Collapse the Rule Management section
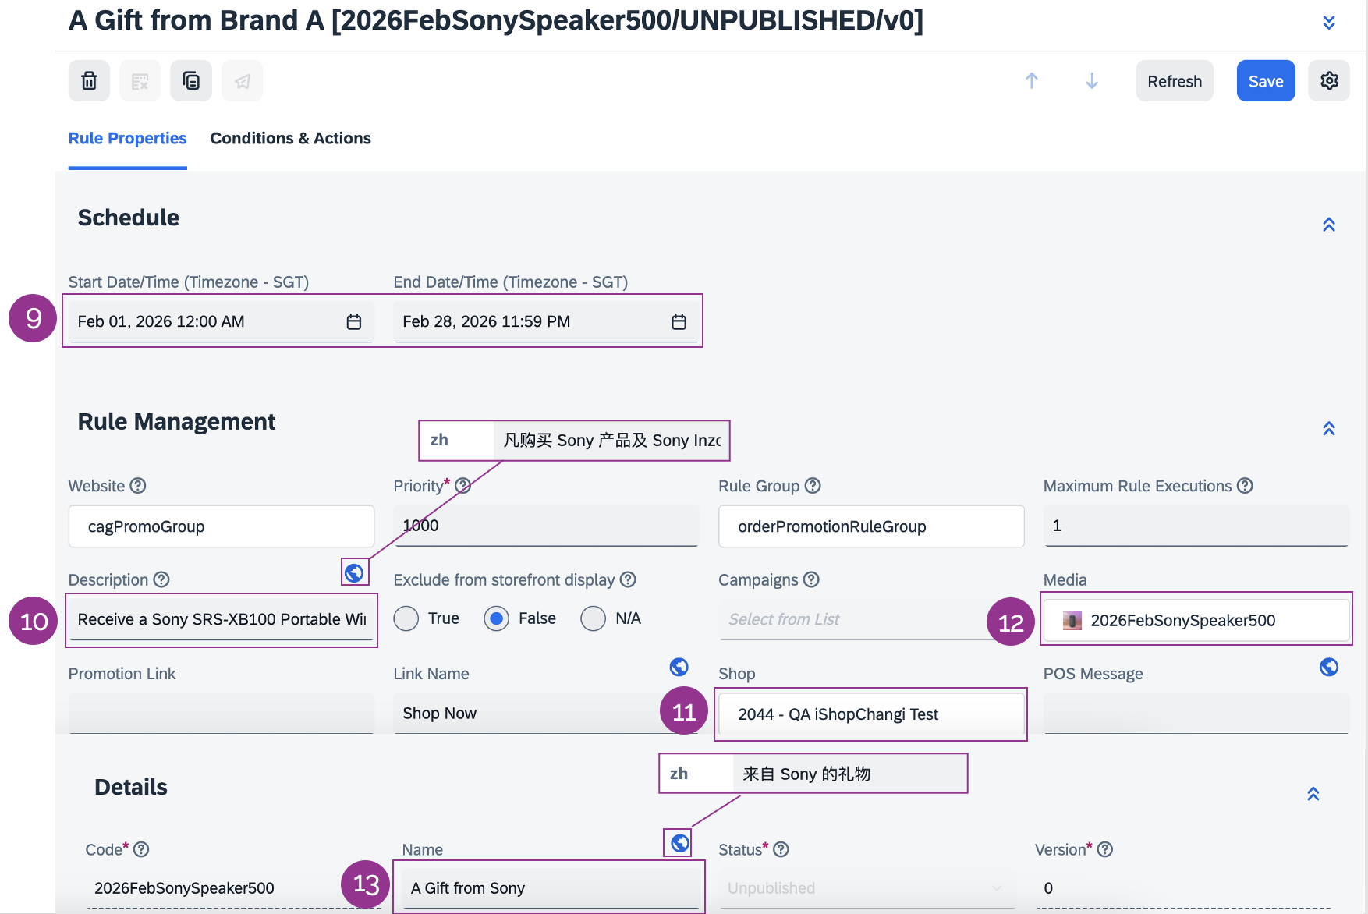 [x=1329, y=429]
